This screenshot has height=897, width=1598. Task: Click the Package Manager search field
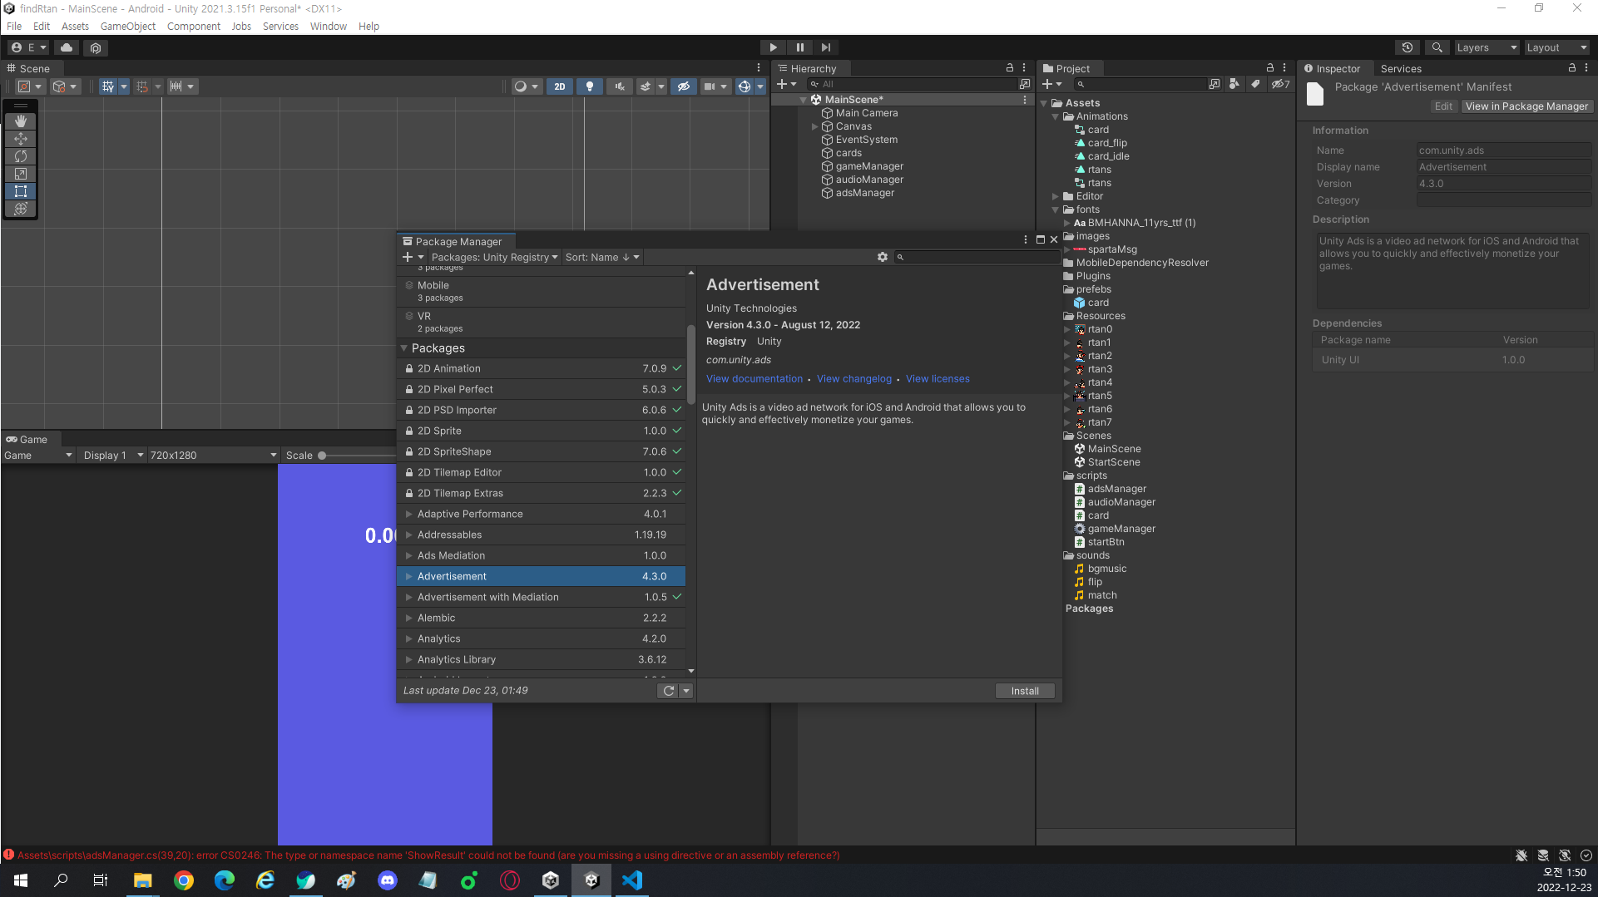pyautogui.click(x=977, y=258)
